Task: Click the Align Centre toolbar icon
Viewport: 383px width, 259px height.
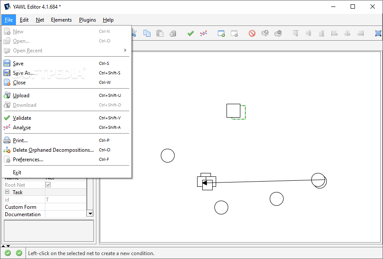Action: point(348,33)
